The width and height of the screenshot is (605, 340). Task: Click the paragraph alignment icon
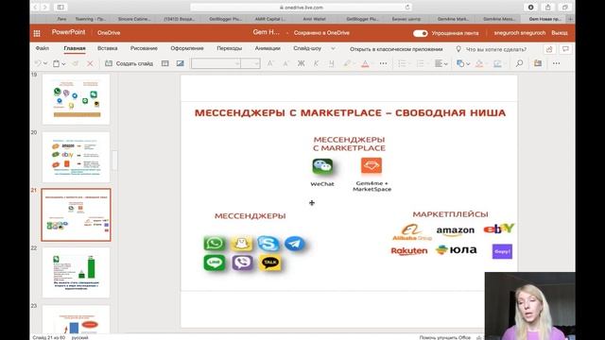[x=439, y=63]
